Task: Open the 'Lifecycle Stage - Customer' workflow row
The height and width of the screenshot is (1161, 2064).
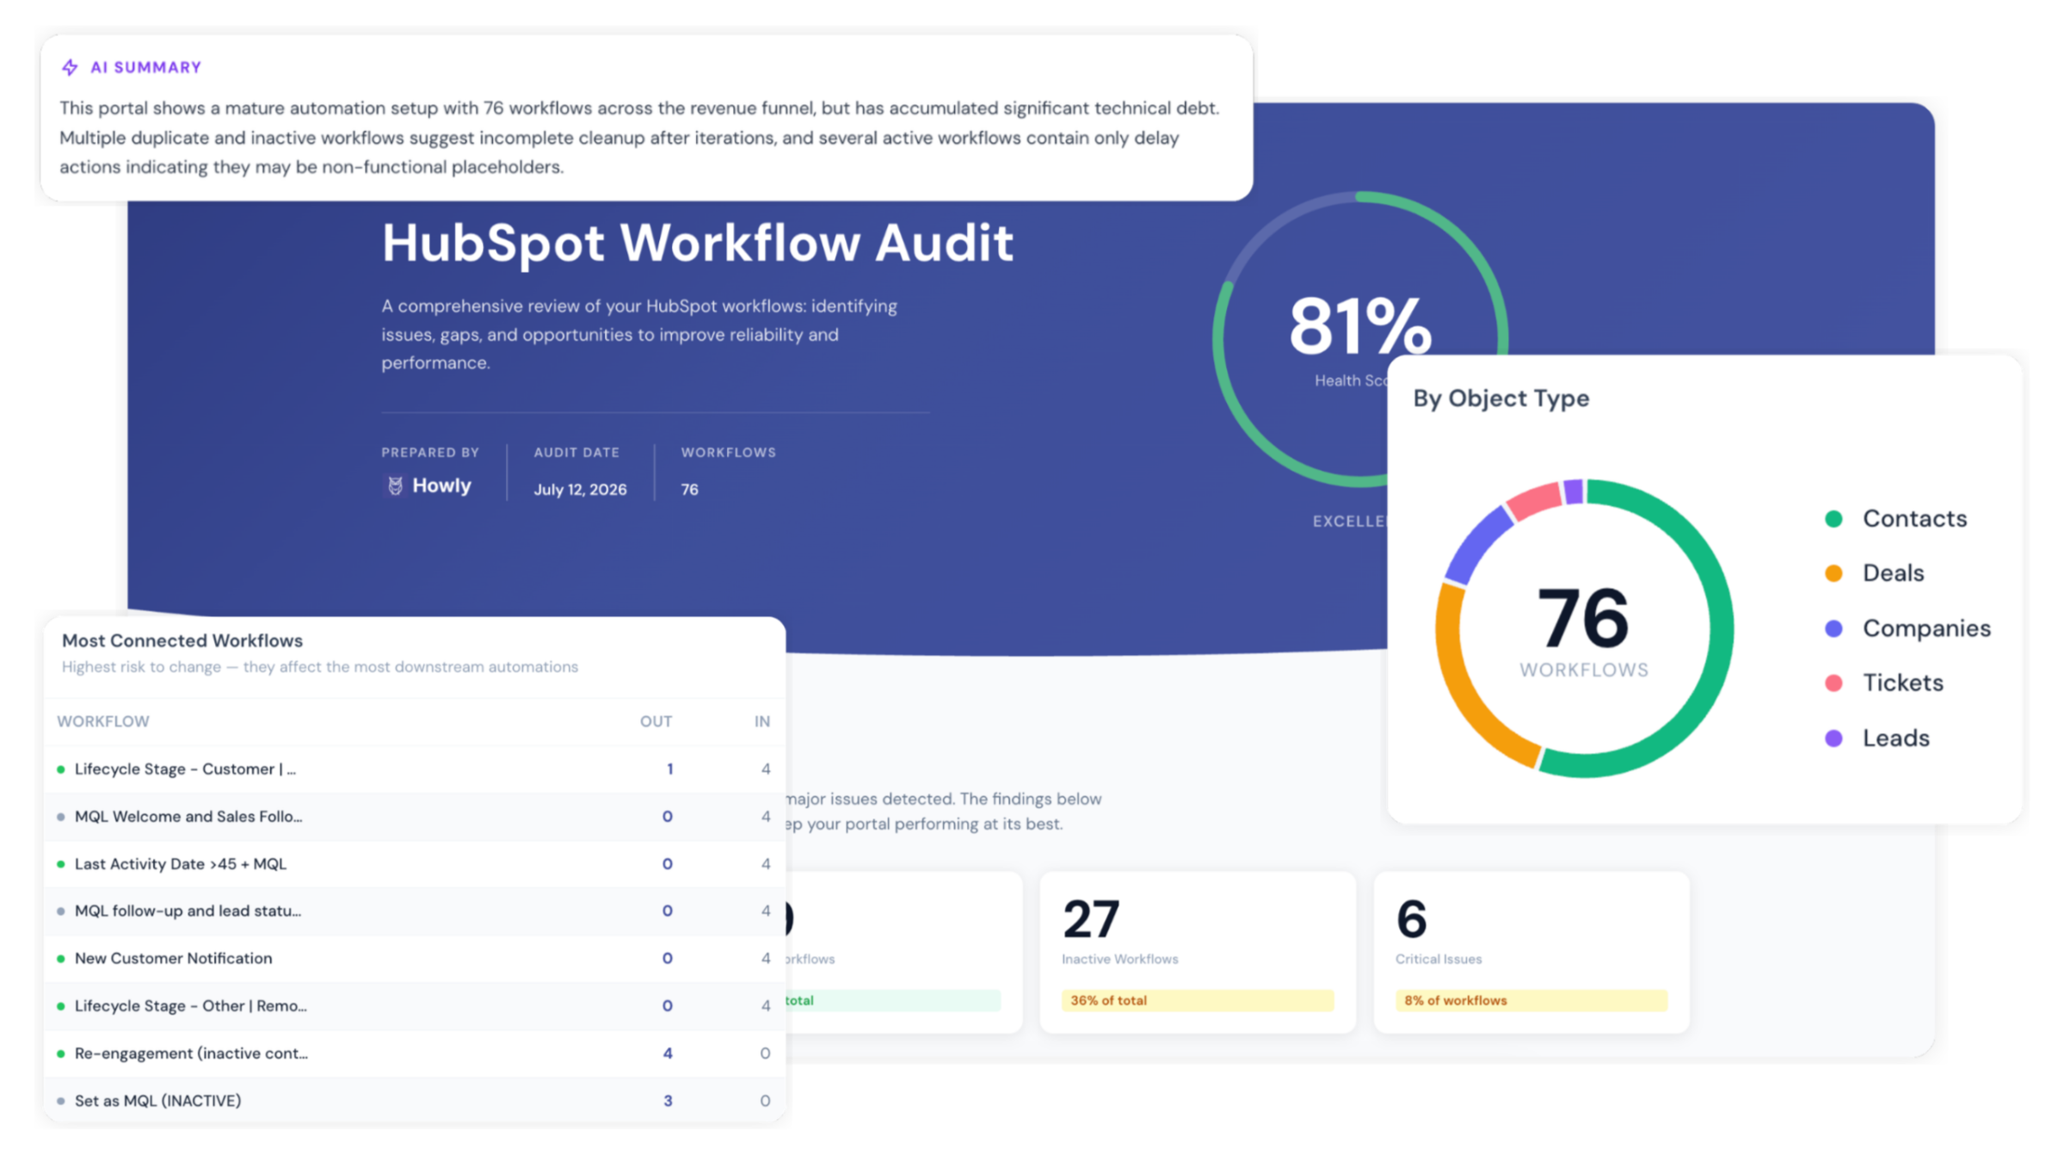Action: (415, 769)
